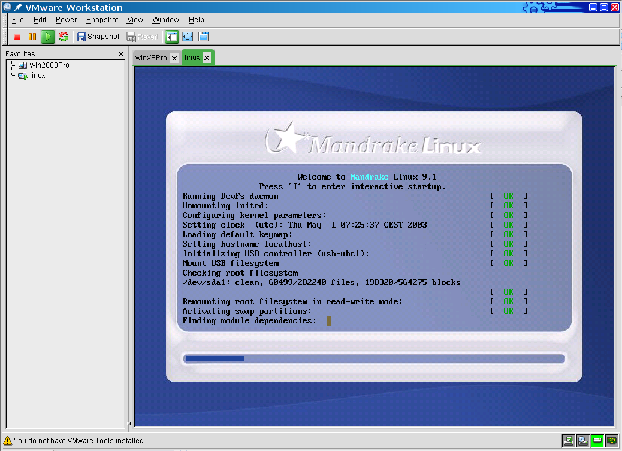622x451 pixels.
Task: Switch to full screen mode icon
Action: click(188, 37)
